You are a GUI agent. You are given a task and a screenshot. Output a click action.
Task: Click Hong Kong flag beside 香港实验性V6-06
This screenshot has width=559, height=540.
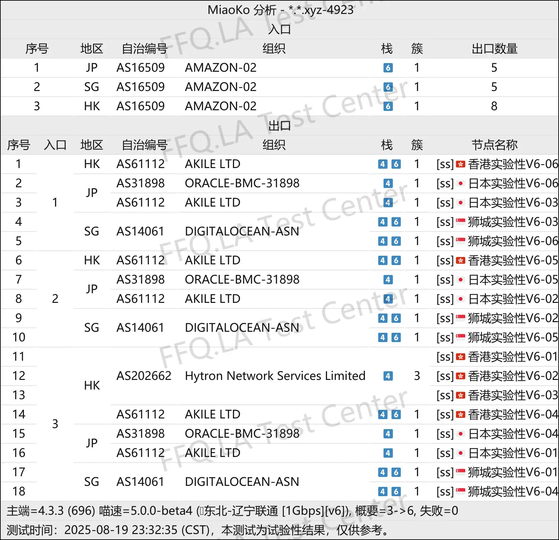pos(460,164)
